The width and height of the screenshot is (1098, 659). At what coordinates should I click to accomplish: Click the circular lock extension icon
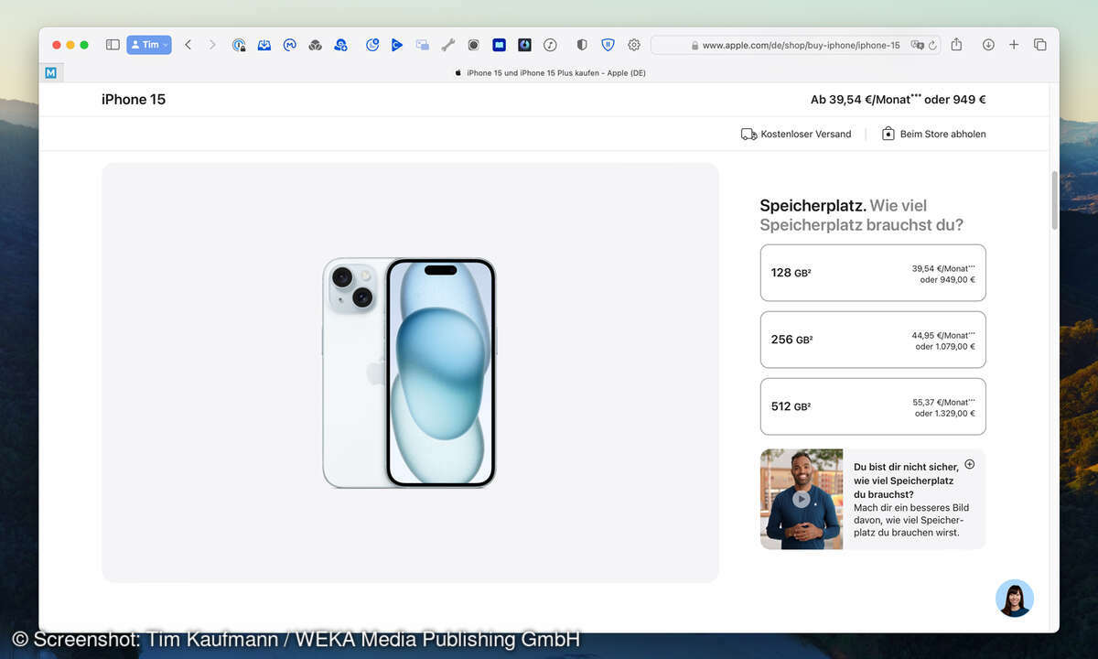click(239, 45)
